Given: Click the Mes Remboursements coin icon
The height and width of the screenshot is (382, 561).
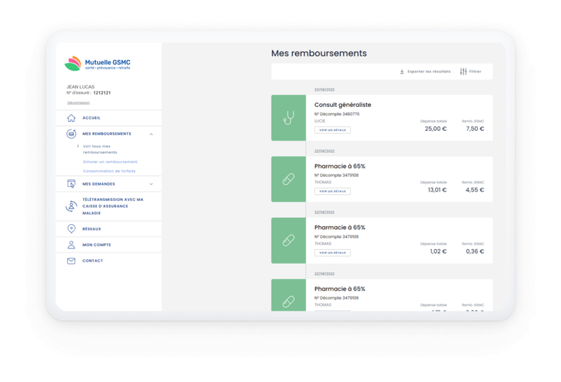Looking at the screenshot, I should click(71, 134).
